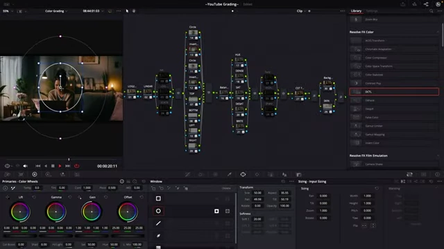Select the polygon line window tool

(x=158, y=223)
